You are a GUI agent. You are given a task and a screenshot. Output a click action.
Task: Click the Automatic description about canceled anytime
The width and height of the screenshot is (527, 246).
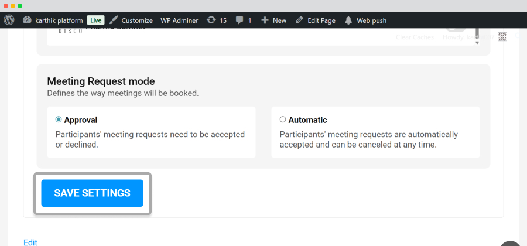369,140
